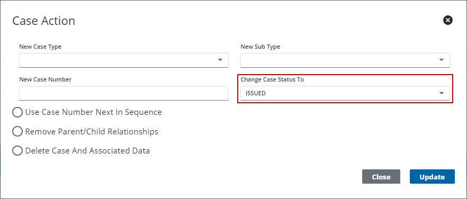Click the Use Case Number Next In Sequence label

(94, 112)
